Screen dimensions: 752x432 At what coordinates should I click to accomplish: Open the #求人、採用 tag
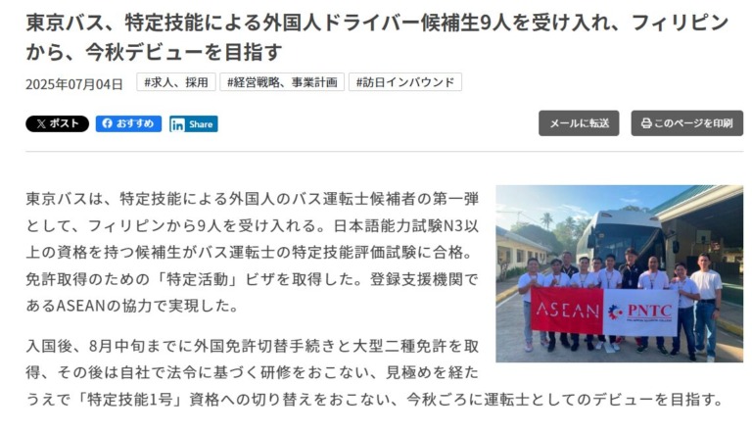(176, 82)
